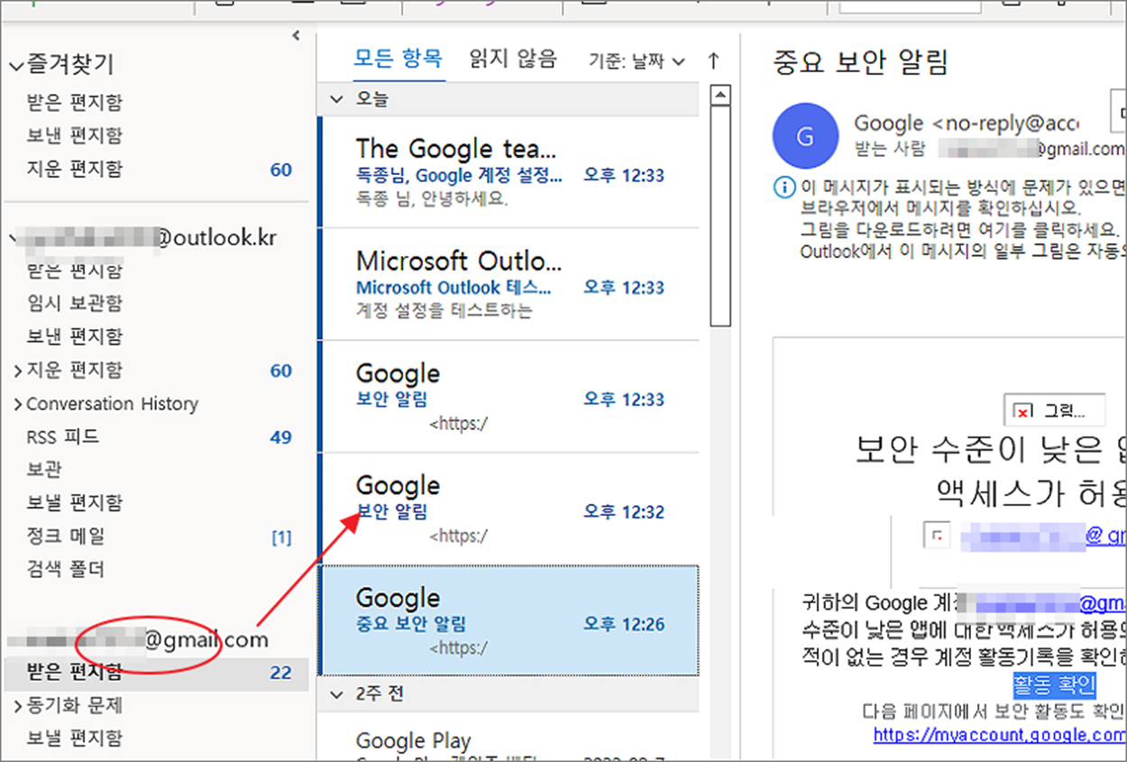Reverse sort order with the up arrow
The height and width of the screenshot is (762, 1127).
714,60
